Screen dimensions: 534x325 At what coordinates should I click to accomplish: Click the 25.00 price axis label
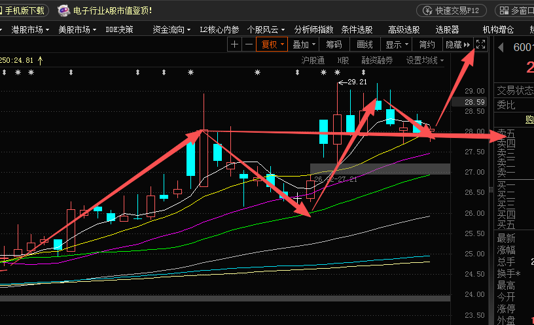[474, 254]
